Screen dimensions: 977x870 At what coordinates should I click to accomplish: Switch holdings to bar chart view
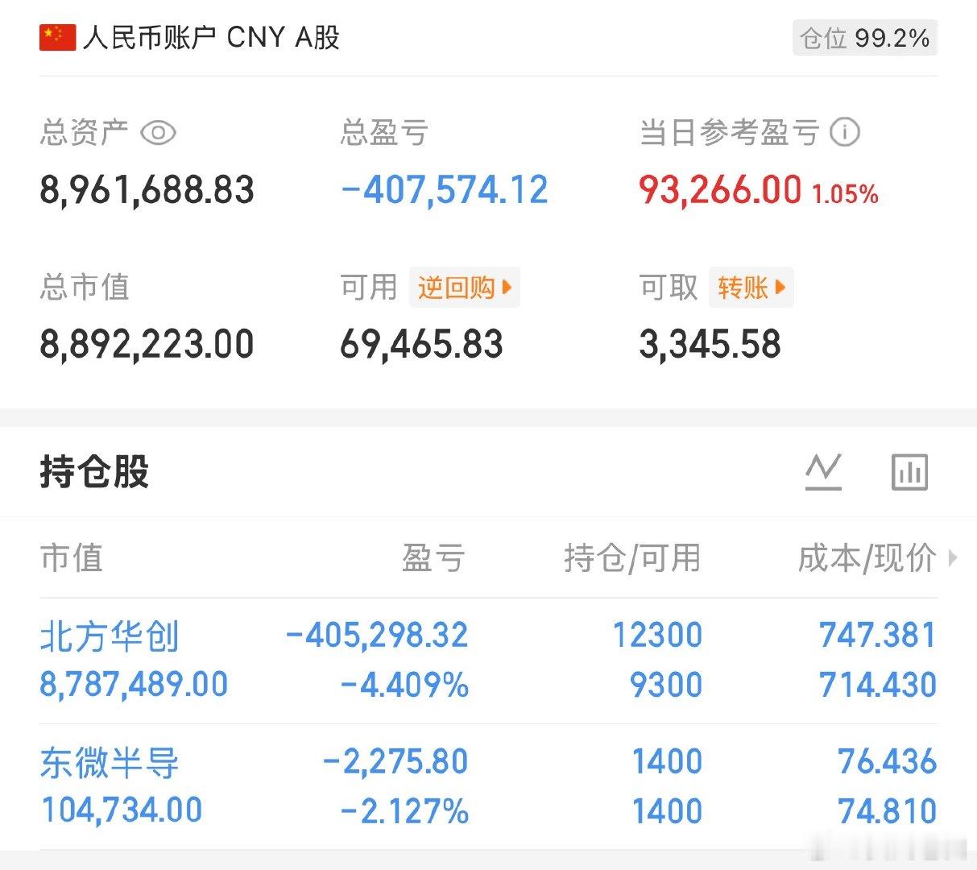909,472
